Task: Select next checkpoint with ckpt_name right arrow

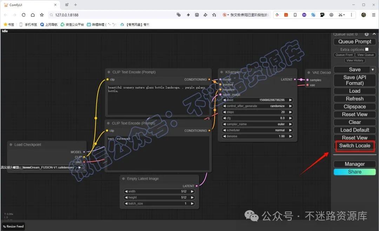Action: (x=80, y=167)
